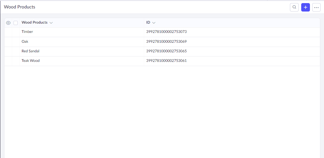324x158 pixels.
Task: Open the Timber record
Action: click(27, 32)
